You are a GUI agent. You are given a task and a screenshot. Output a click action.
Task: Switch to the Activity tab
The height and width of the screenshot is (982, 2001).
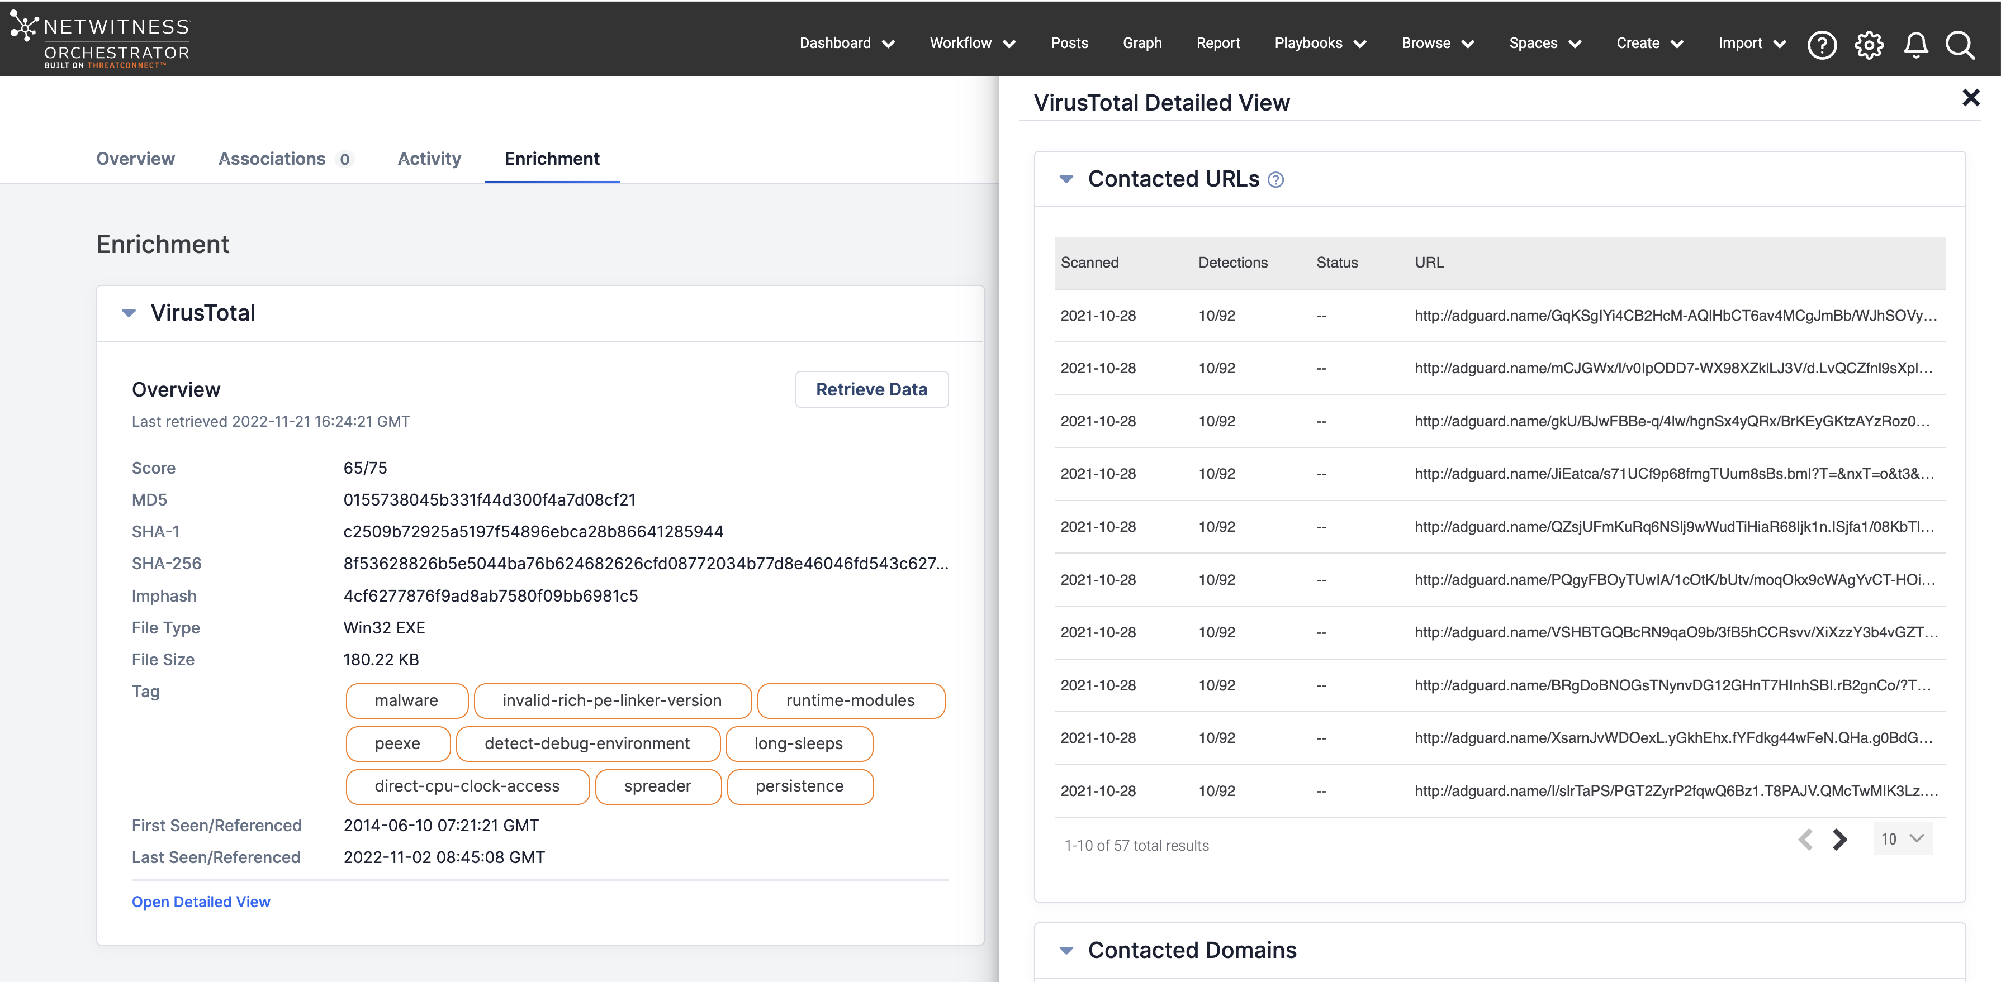pos(429,159)
